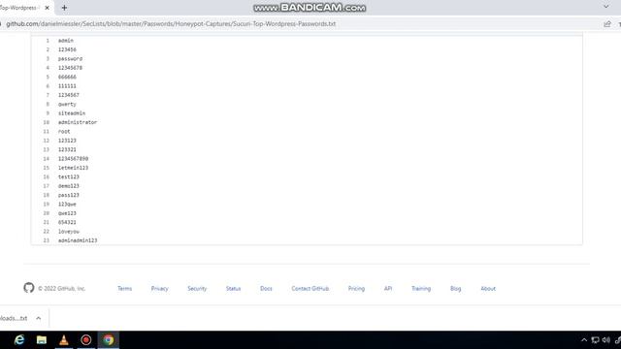Open the Security footer link
The width and height of the screenshot is (621, 349).
point(197,289)
